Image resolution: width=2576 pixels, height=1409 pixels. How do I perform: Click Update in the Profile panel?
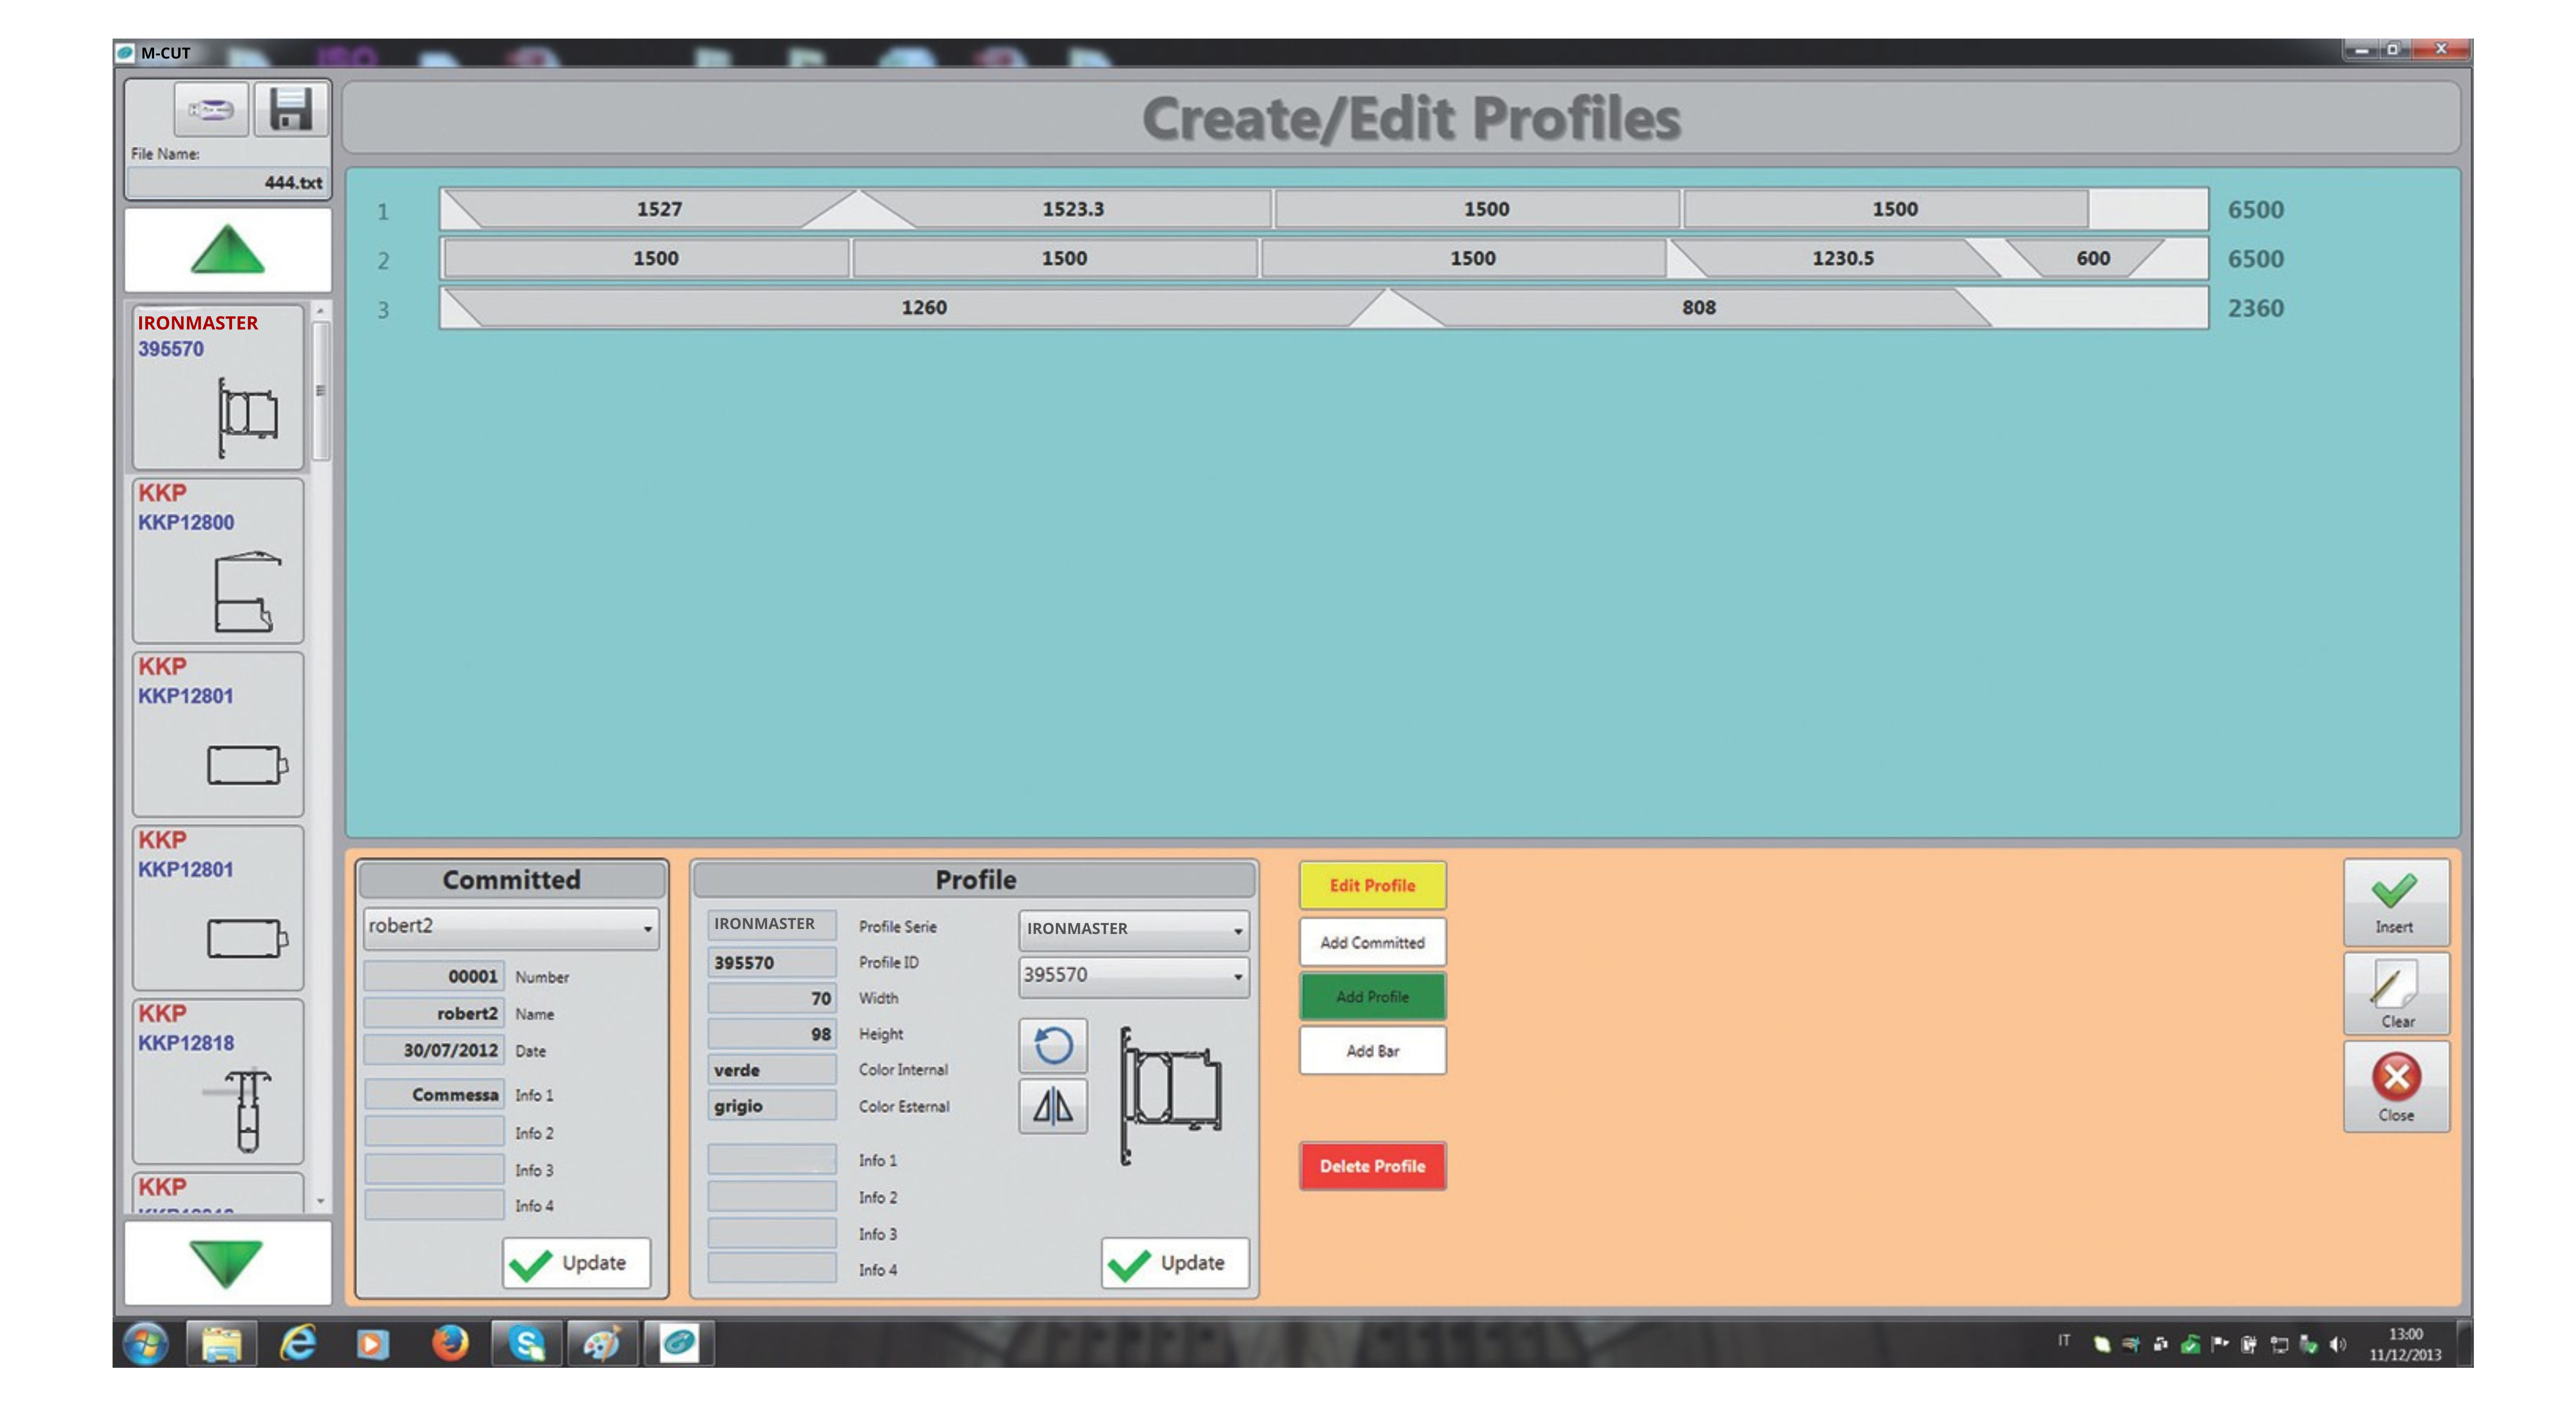(x=1175, y=1263)
